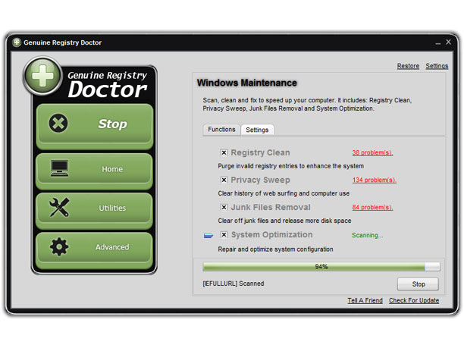Click 'Clear history of web surfing' description
The width and height of the screenshot is (464, 348).
pos(284,193)
